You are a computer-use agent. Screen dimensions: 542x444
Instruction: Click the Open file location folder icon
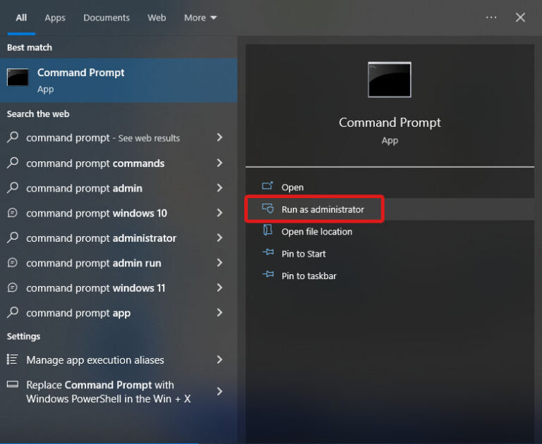tap(267, 231)
